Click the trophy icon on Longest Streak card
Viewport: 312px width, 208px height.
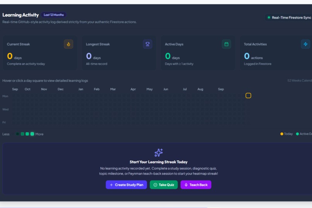(147, 44)
